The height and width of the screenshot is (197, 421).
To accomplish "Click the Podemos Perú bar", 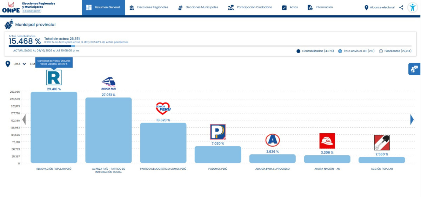I will 218,155.
